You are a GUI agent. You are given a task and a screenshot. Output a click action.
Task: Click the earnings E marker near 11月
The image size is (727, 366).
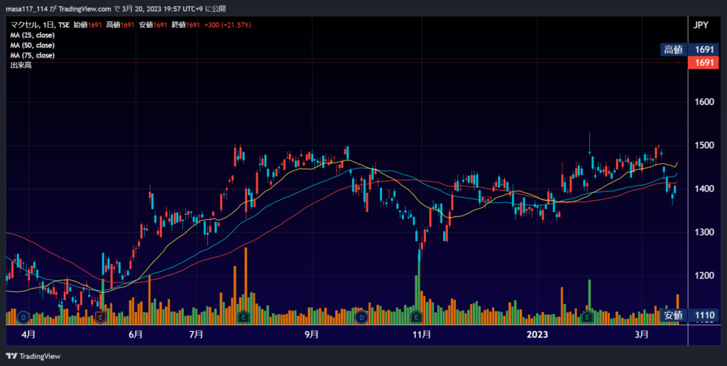[x=416, y=317]
